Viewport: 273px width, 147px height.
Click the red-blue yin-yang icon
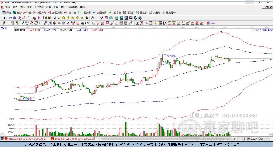[x=208, y=23]
